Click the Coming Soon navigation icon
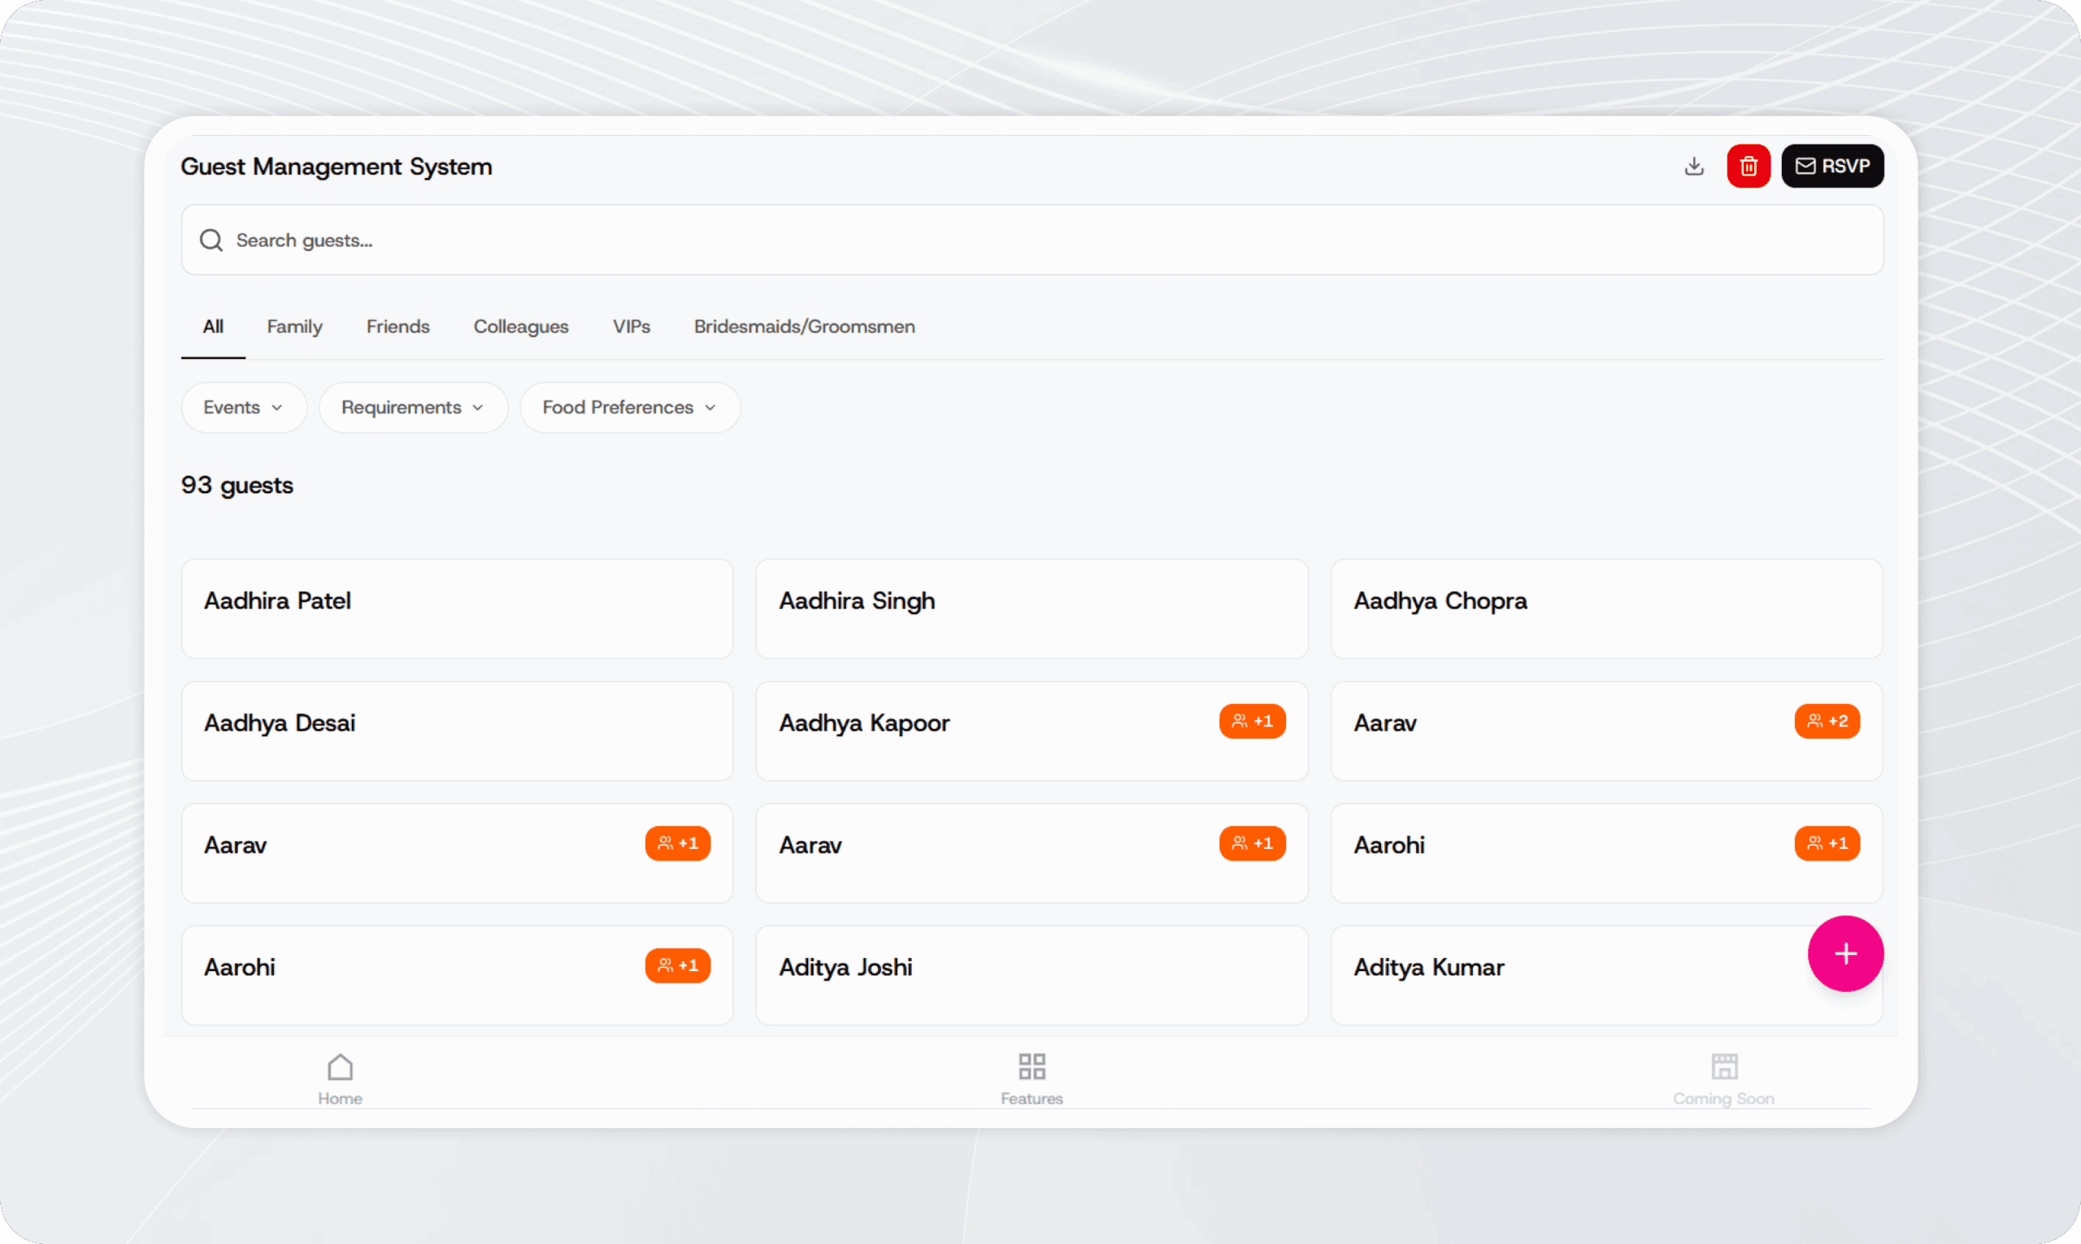The image size is (2081, 1244). click(1724, 1066)
